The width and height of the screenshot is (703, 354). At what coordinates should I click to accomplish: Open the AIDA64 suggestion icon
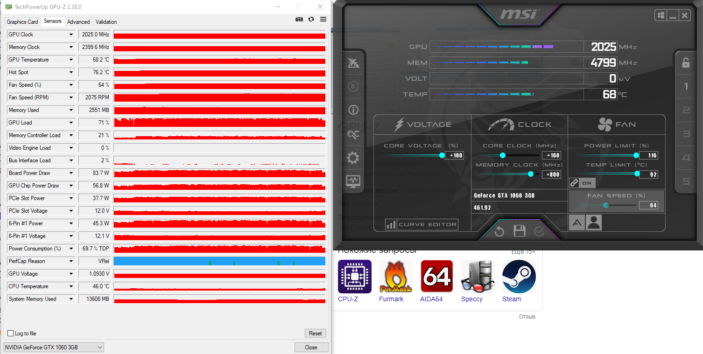point(437,277)
